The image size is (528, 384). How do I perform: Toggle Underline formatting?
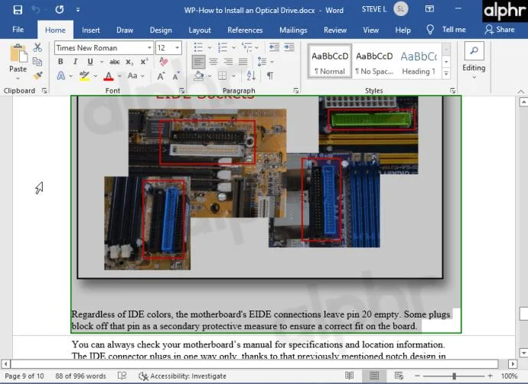tap(90, 62)
